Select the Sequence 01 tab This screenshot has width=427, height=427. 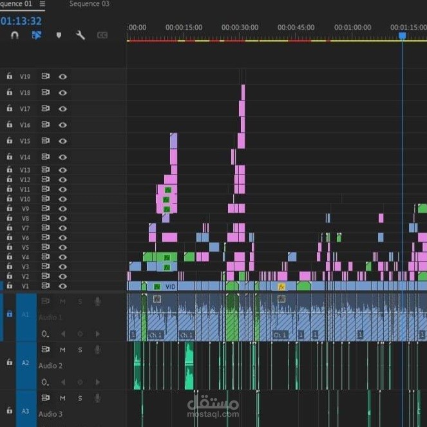pos(16,4)
